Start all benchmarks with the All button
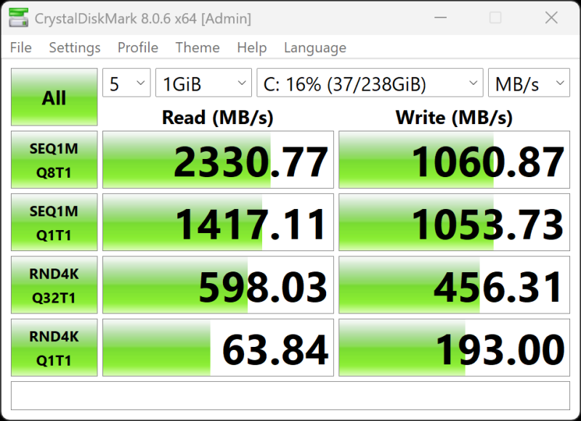The width and height of the screenshot is (581, 421). 54,97
